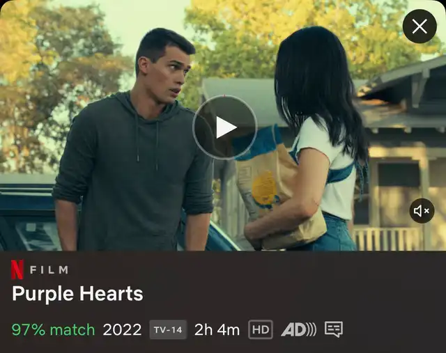
Task: Click the 97% match score
Action: (x=53, y=330)
